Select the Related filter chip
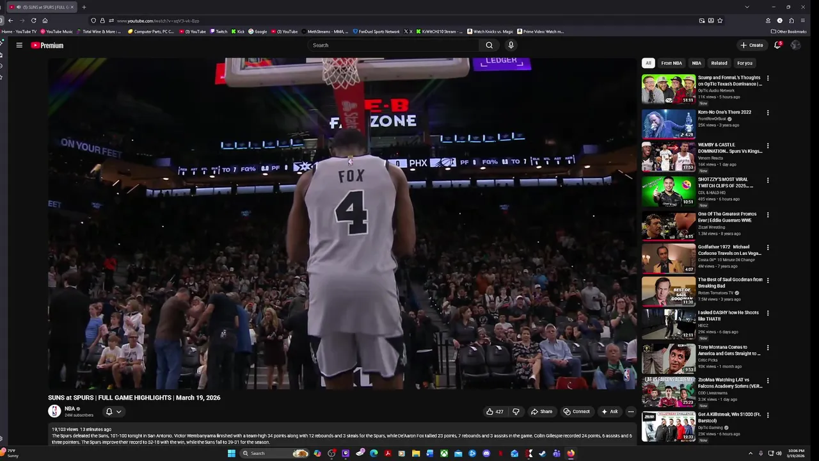This screenshot has width=819, height=461. (719, 63)
